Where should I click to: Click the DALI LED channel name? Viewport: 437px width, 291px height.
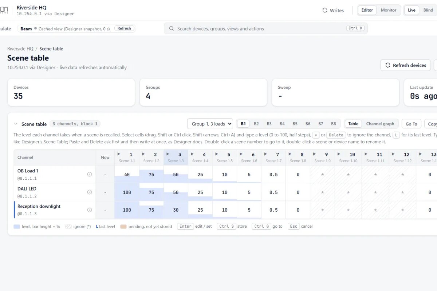pos(27,189)
